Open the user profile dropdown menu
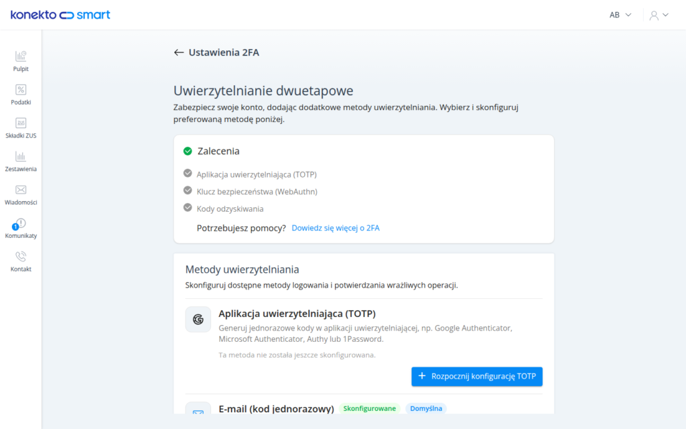 click(x=659, y=15)
